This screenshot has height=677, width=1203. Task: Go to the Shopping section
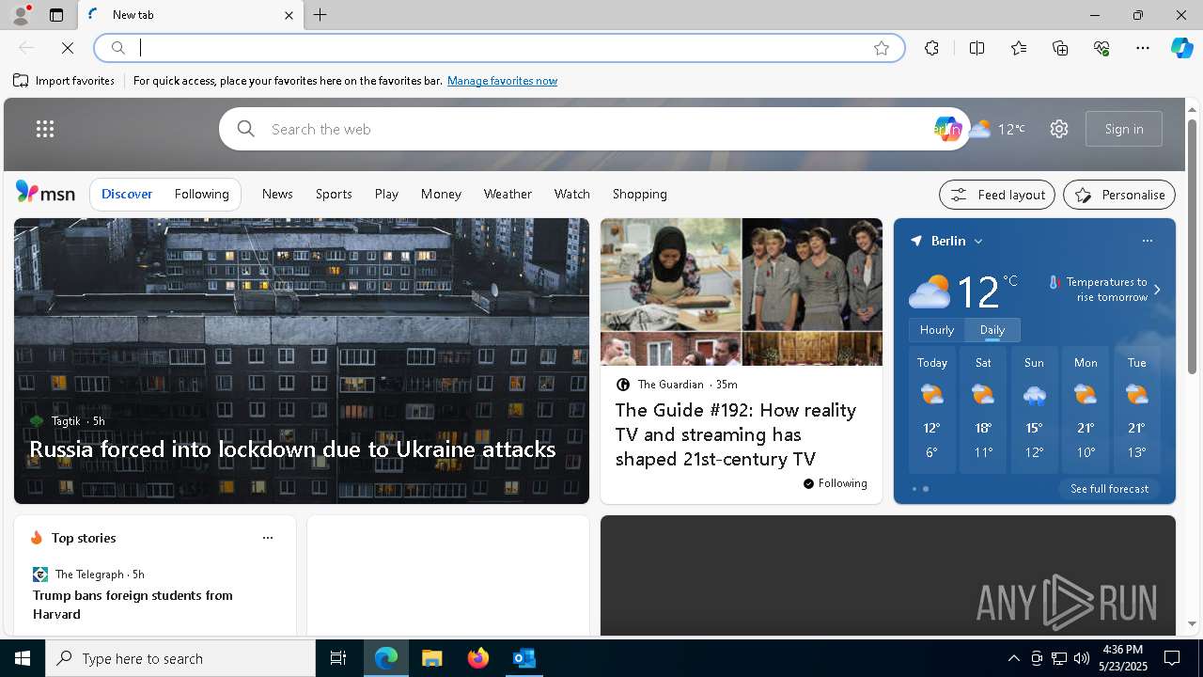[640, 194]
